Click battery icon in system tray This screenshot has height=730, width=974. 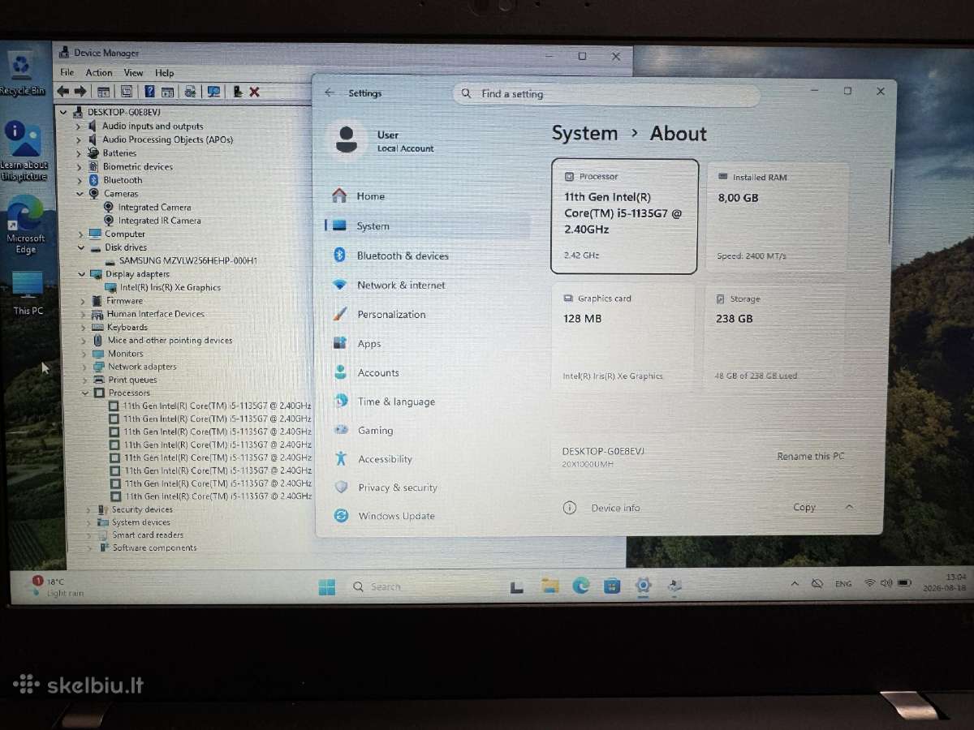904,583
